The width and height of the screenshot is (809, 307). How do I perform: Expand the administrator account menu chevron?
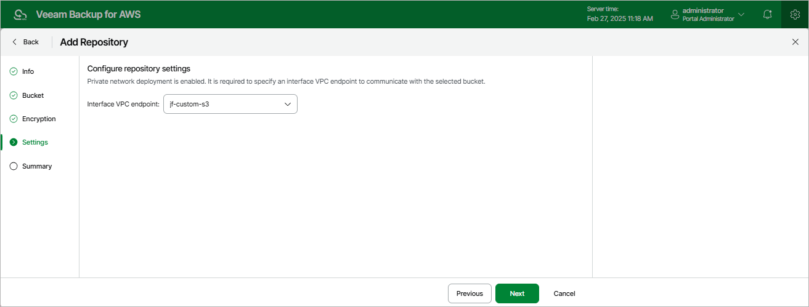tap(741, 14)
